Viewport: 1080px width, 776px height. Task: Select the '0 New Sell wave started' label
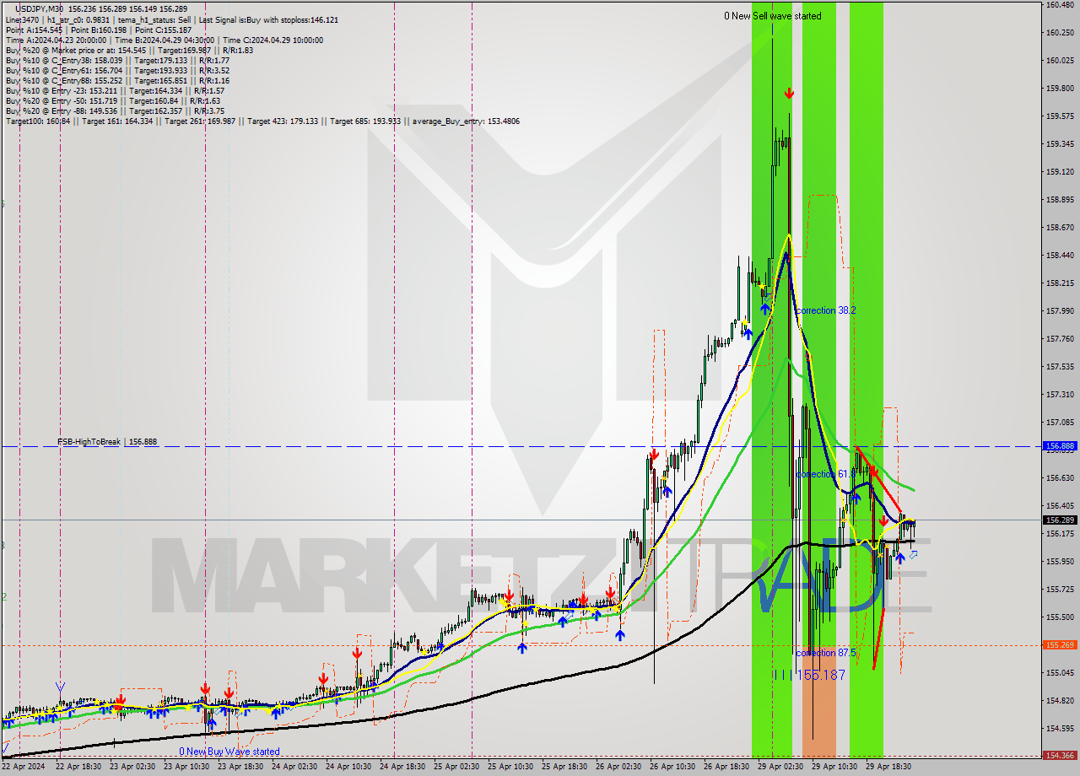773,16
